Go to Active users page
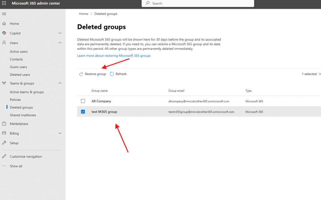This screenshot has width=321, height=200. pyautogui.click(x=18, y=51)
